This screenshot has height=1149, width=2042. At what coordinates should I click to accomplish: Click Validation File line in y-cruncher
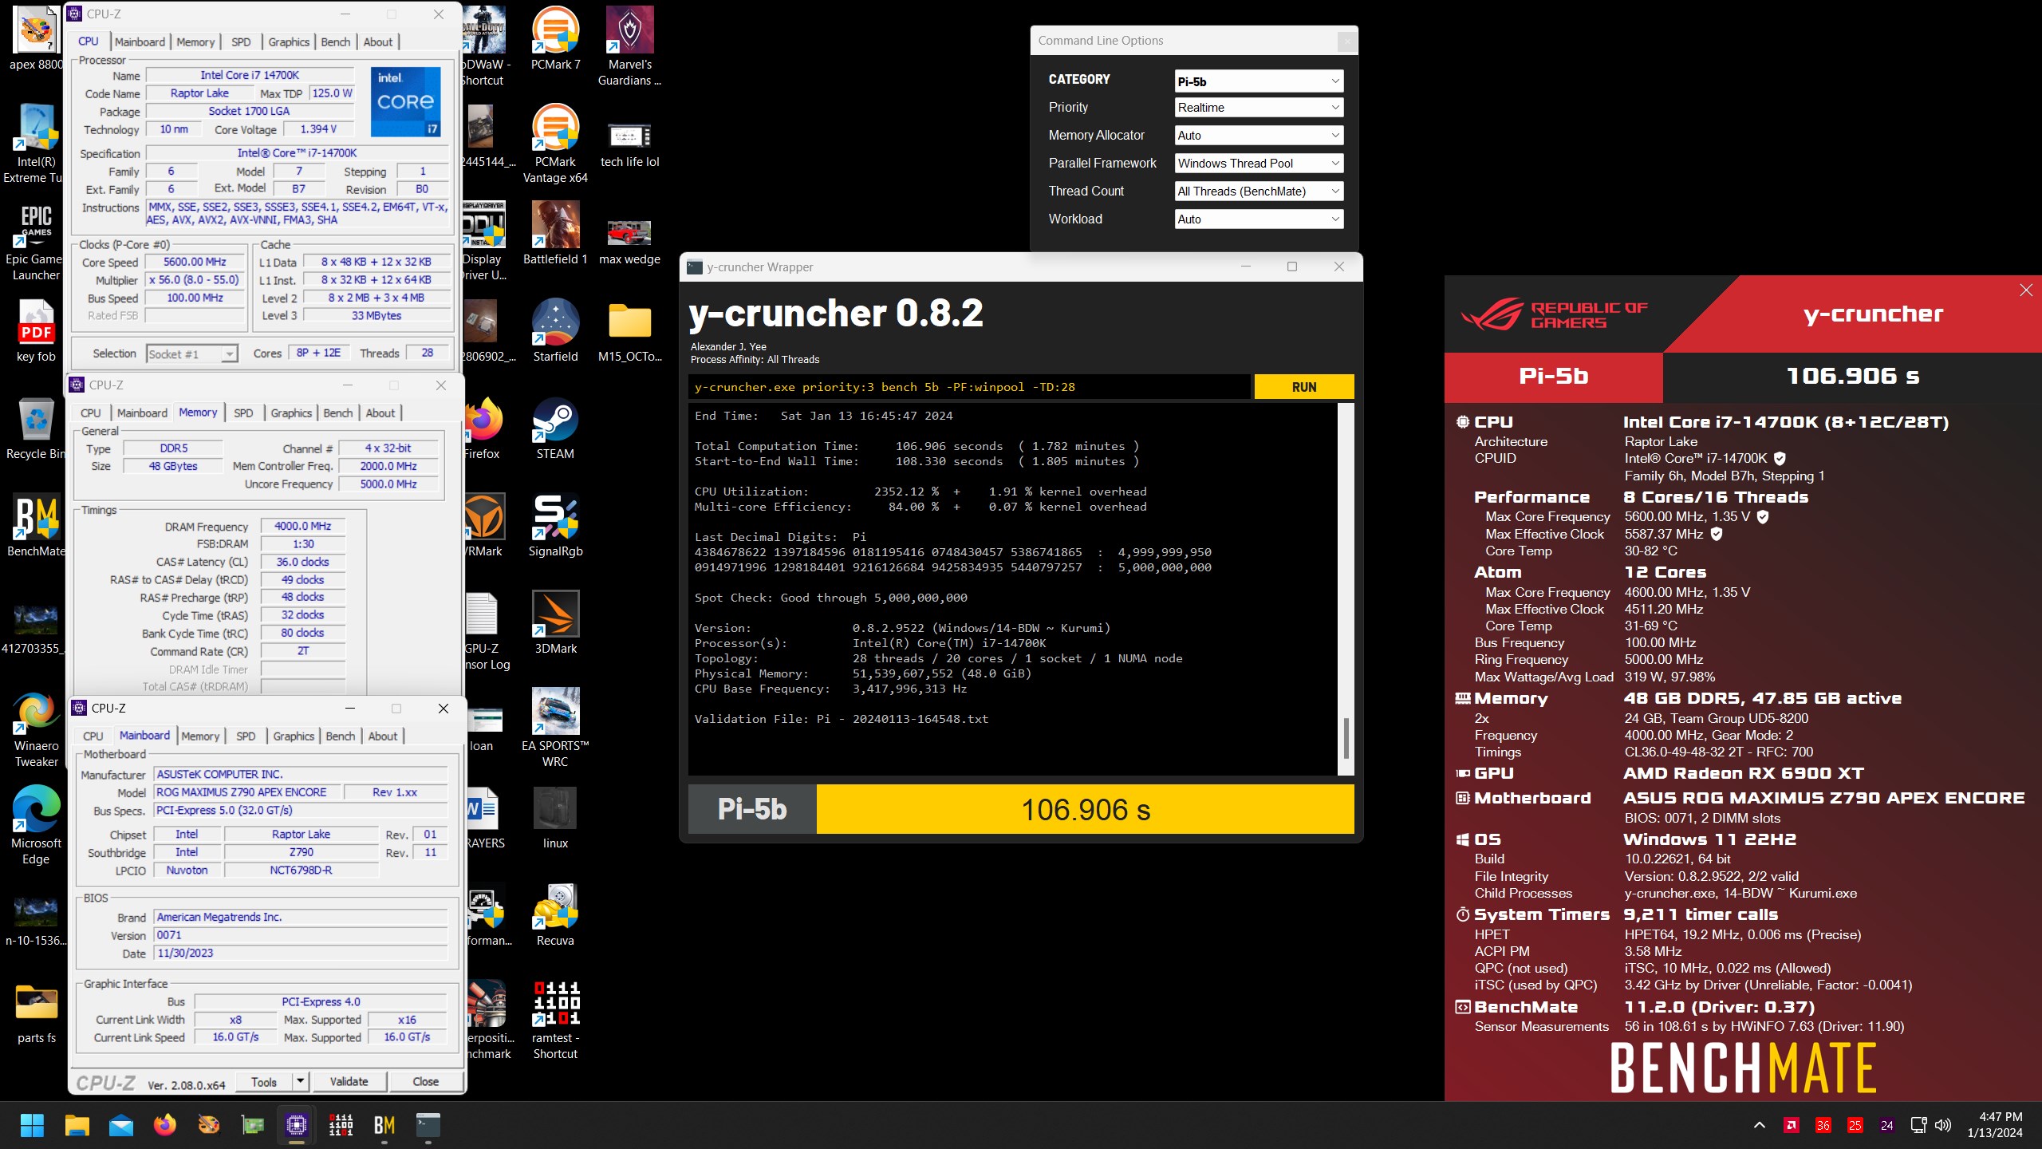842,719
